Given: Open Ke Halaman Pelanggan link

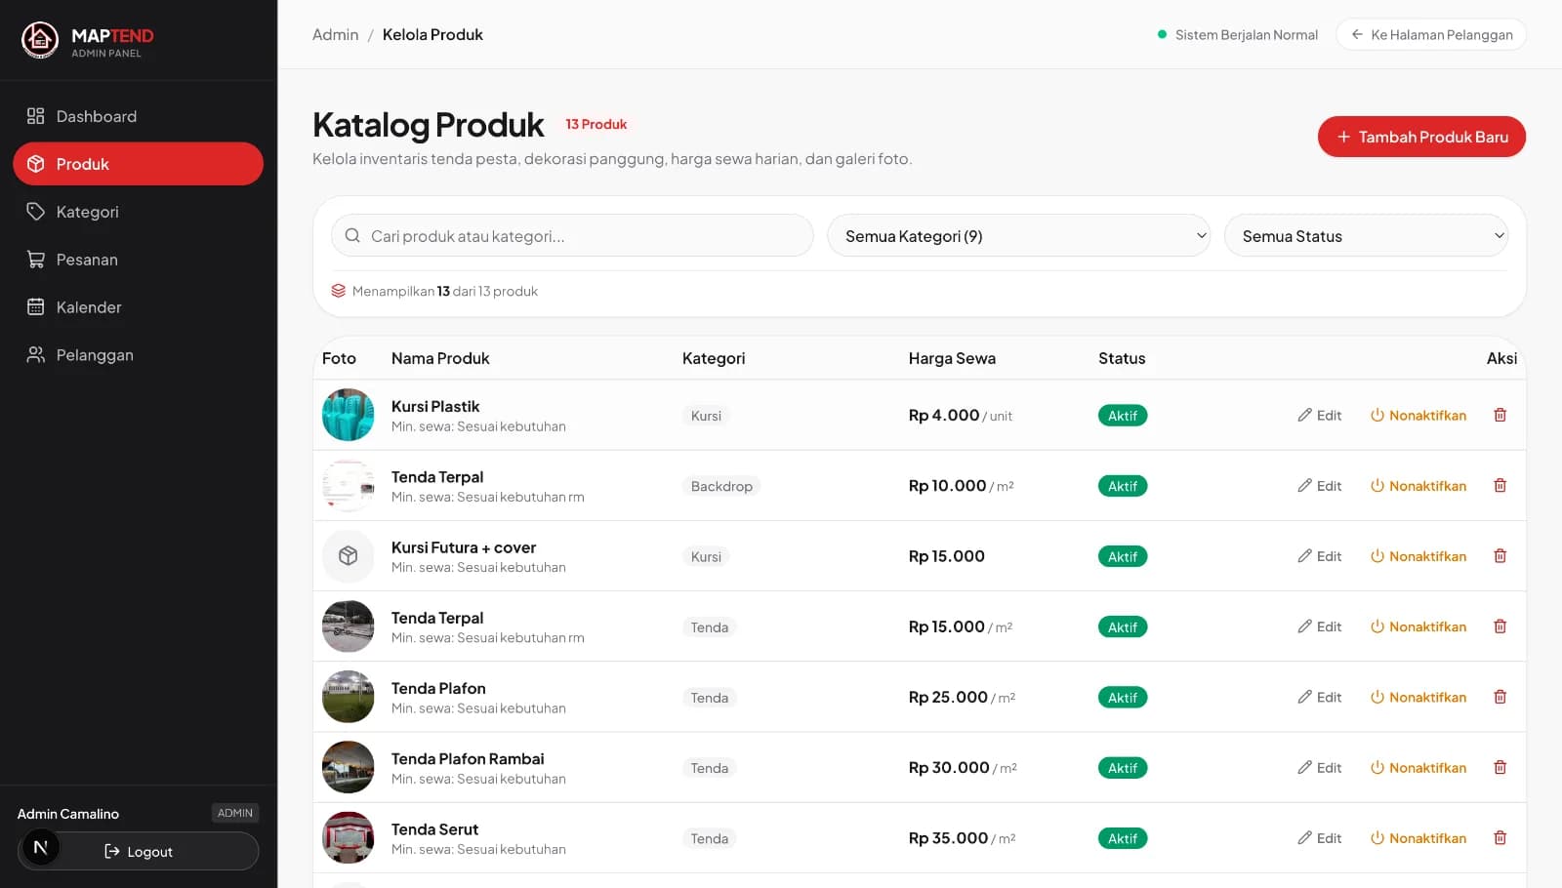Looking at the screenshot, I should tap(1431, 34).
